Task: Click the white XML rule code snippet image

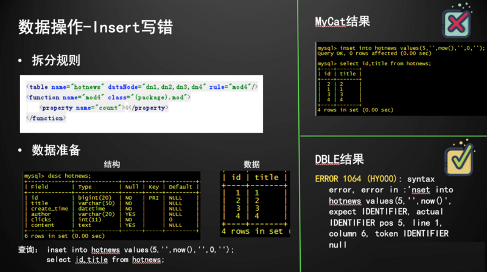Action: click(141, 104)
